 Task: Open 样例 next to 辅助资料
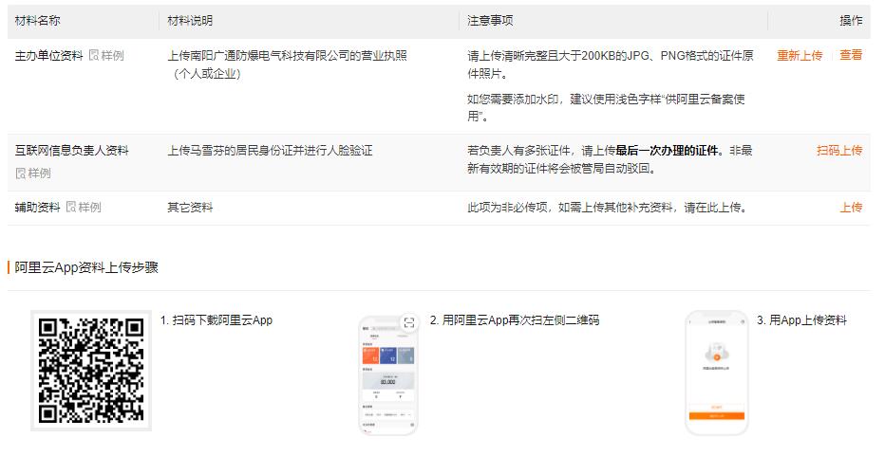pos(90,208)
